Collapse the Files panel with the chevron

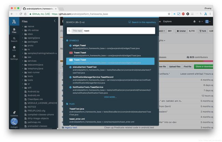[55, 21]
